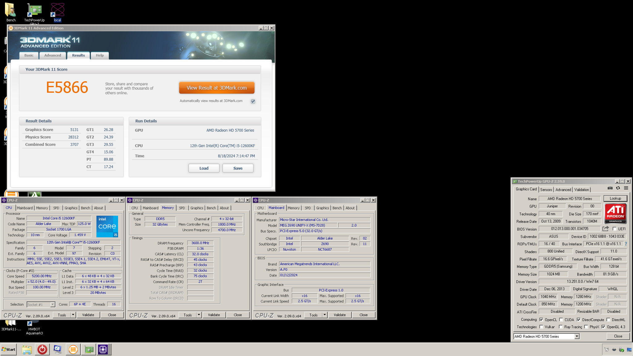The height and width of the screenshot is (356, 633).
Task: Switch to the Validation tab in GPU-Z
Action: (x=582, y=190)
